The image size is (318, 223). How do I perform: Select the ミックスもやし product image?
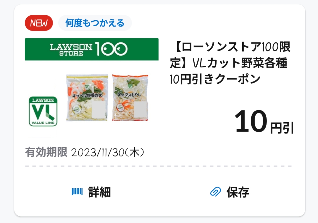(130, 98)
